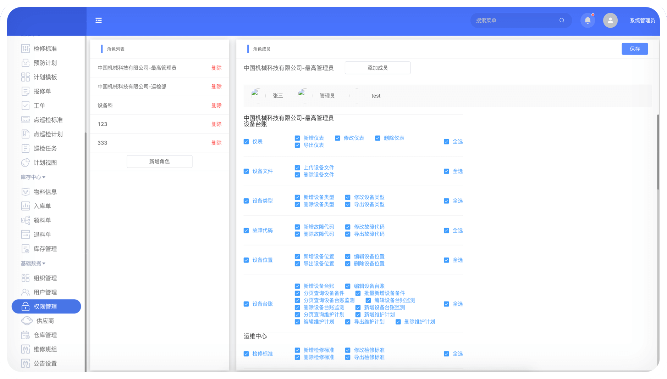Screen dimensions: 667x379
Task: Toggle the 新增设备类型 checkbox
Action: tap(297, 197)
